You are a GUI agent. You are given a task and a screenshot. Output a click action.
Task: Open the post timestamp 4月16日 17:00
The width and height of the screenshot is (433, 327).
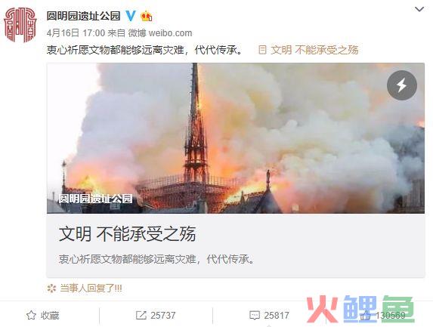pyautogui.click(x=76, y=33)
